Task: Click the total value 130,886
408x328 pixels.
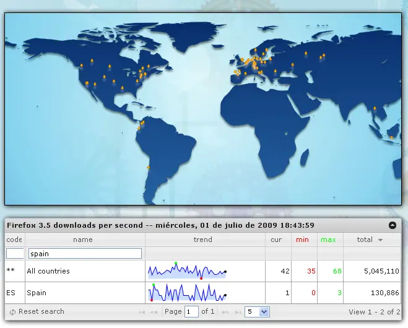Action: click(385, 293)
